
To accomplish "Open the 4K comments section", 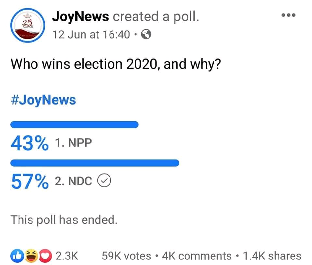I will point(197,256).
